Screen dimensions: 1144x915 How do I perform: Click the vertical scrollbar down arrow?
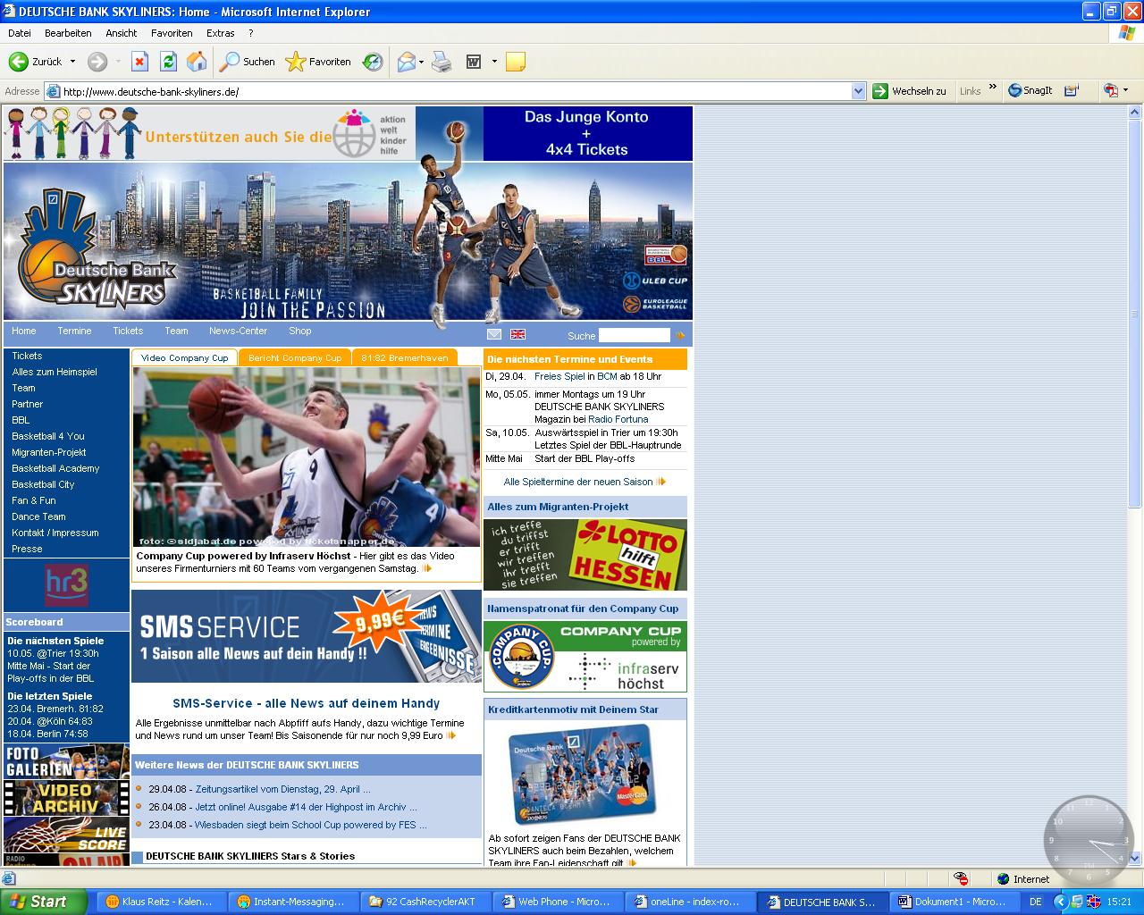1136,859
